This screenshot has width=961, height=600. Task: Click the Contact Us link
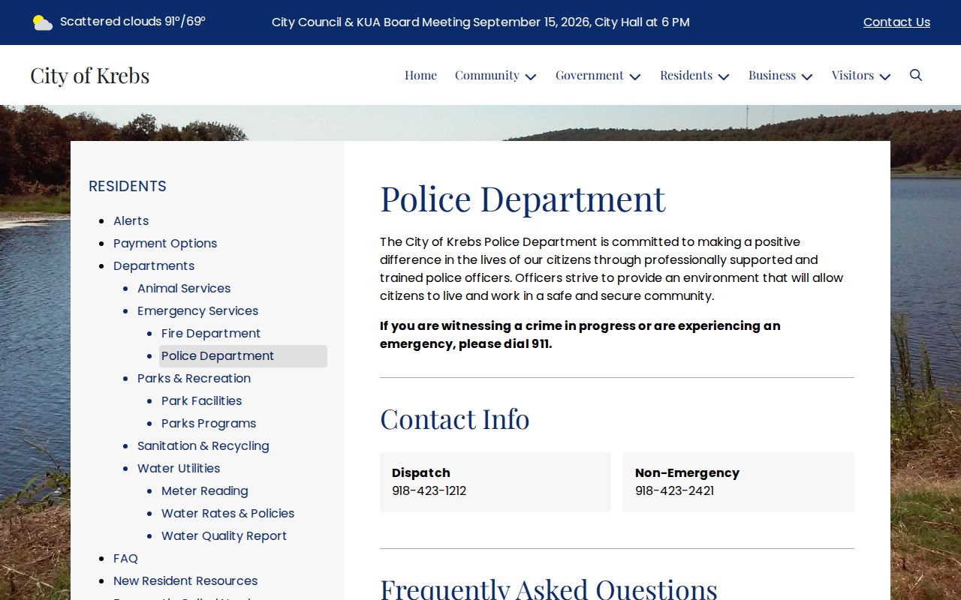[896, 22]
